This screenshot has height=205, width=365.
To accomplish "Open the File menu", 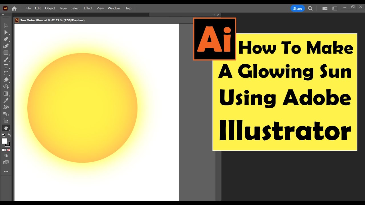I will coord(28,8).
